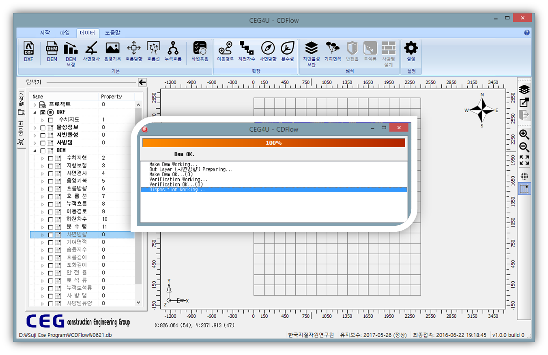
Task: Click the zoom out magnifier
Action: (x=524, y=147)
